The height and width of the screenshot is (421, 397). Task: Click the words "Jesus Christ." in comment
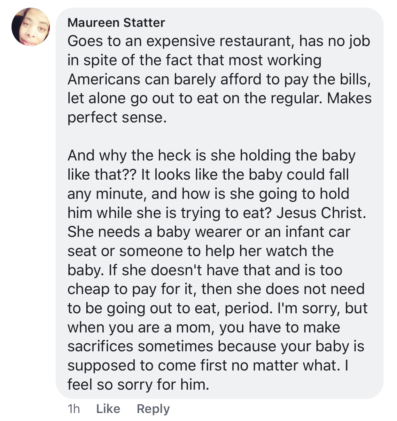[321, 213]
